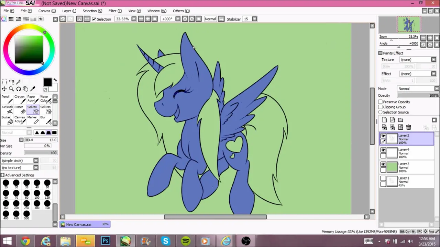Open the Layer menu
The height and width of the screenshot is (247, 440).
[69, 11]
